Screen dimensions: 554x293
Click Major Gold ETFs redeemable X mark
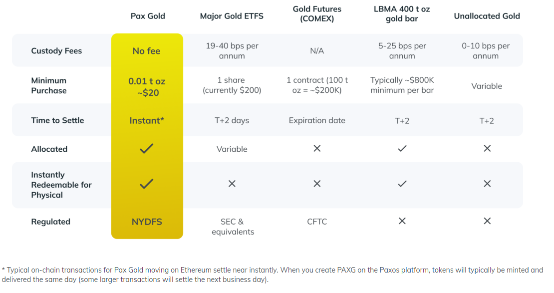point(232,184)
